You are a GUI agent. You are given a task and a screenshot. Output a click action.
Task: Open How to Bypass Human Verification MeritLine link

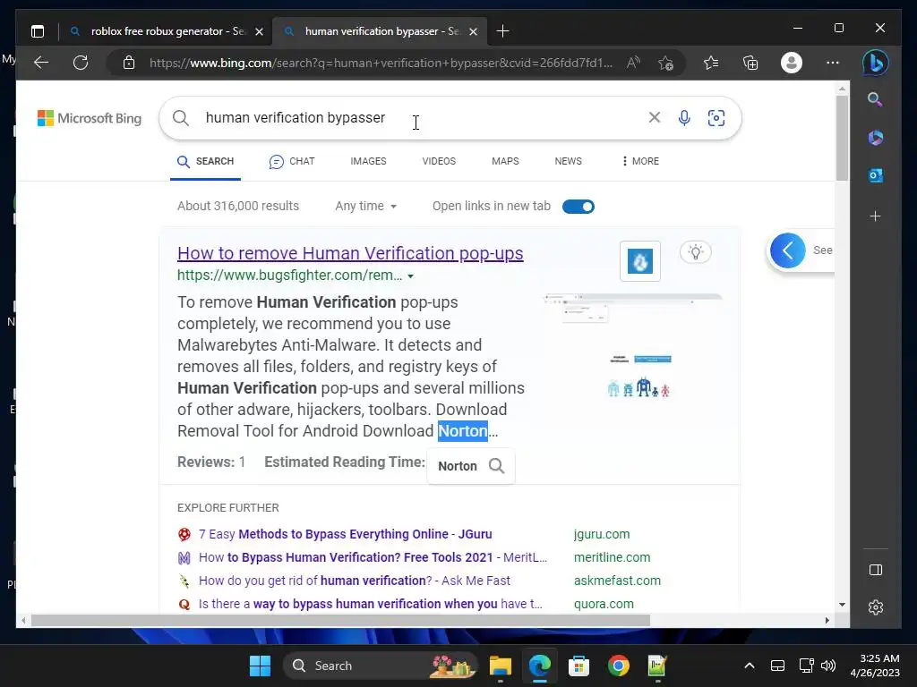point(373,557)
